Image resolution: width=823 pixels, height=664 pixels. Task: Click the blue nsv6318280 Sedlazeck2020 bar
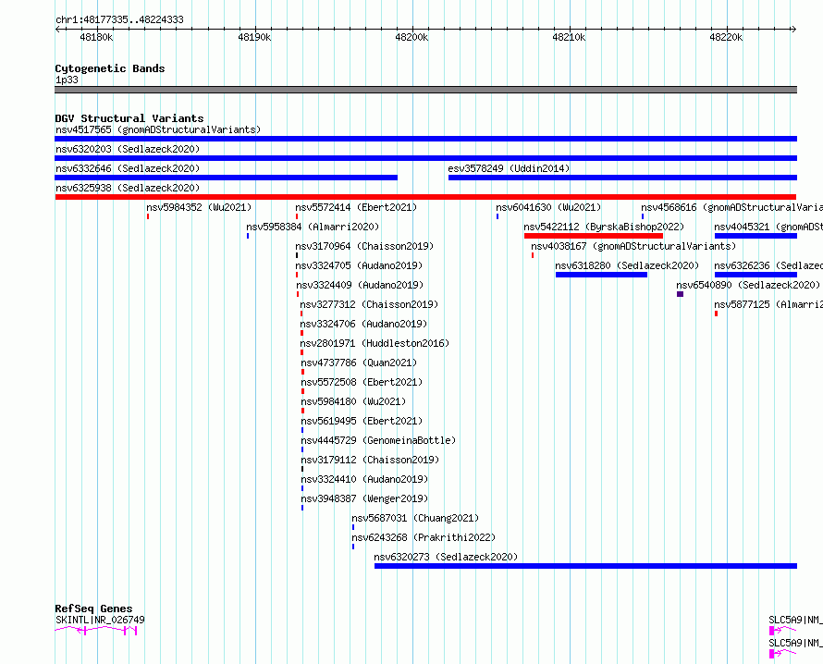click(601, 275)
